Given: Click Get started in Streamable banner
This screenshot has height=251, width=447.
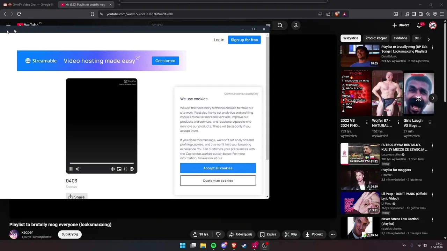Looking at the screenshot, I should coord(165,61).
